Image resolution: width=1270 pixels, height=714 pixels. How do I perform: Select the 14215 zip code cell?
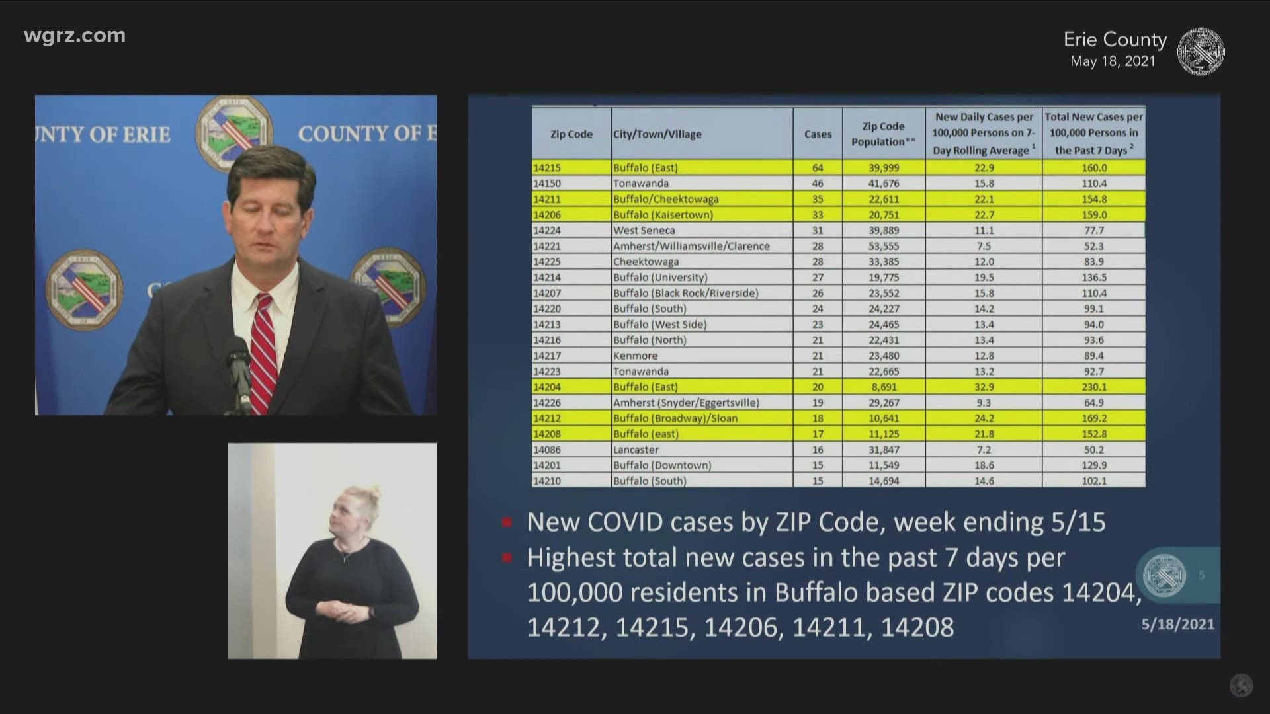coord(571,168)
